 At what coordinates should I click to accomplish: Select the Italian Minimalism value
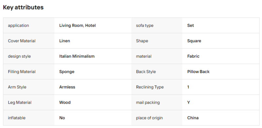coord(77,56)
